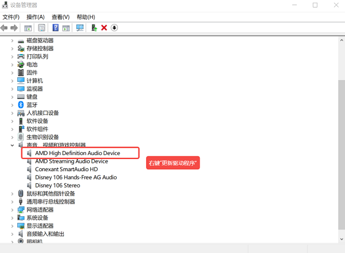Open the 文件(F) menu
345x253 pixels.
[11, 17]
